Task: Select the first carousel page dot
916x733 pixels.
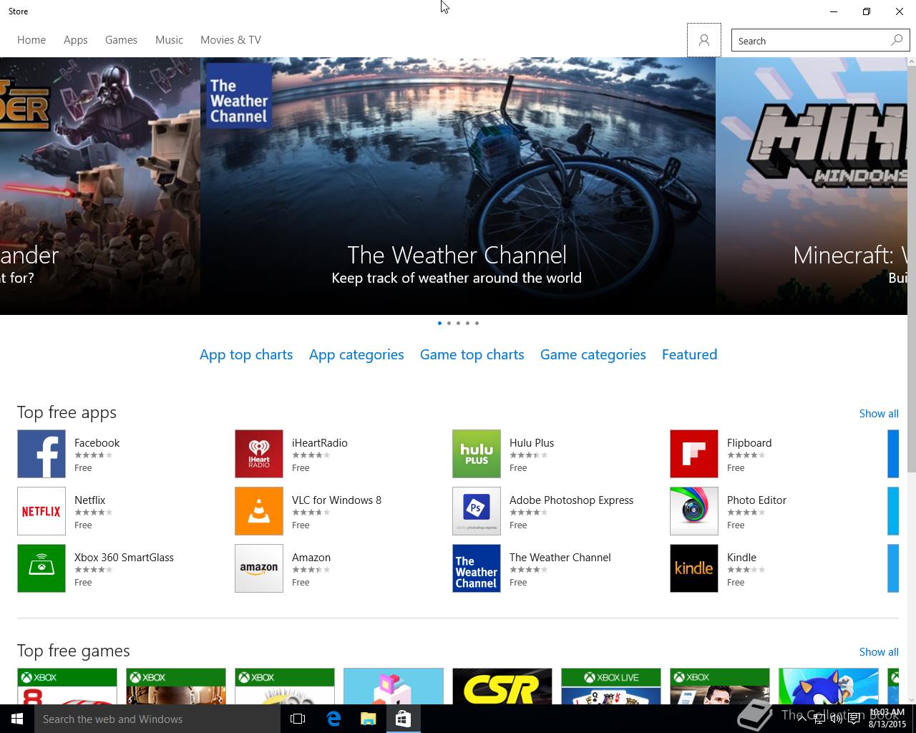Action: pyautogui.click(x=439, y=323)
